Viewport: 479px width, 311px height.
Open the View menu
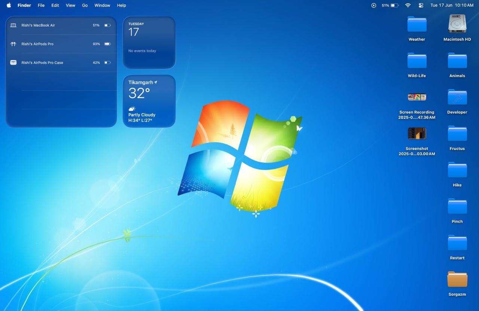tap(70, 5)
